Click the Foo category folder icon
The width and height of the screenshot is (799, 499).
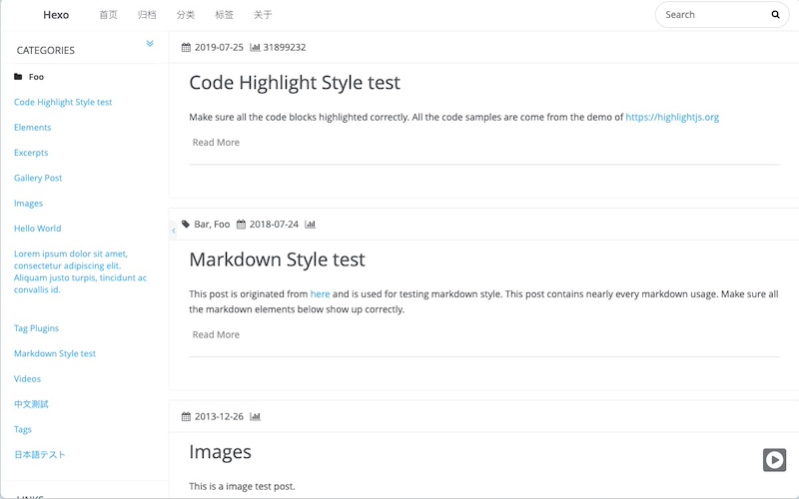19,77
